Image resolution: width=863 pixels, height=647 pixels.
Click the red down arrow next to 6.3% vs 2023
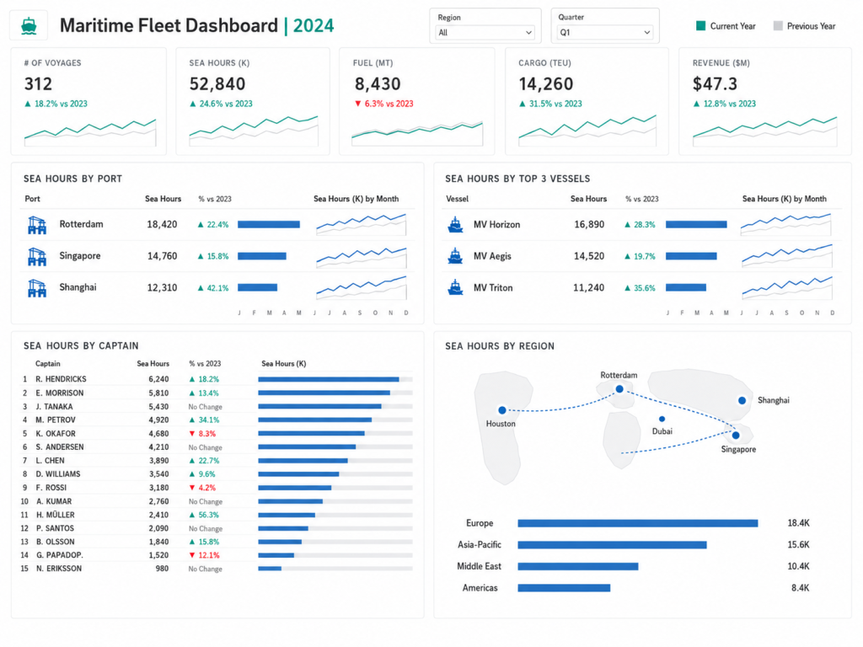tap(357, 104)
